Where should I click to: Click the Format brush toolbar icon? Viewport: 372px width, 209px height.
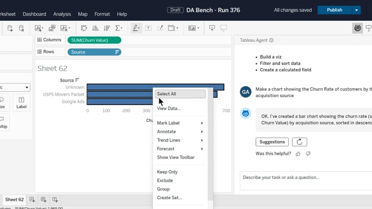(160, 28)
